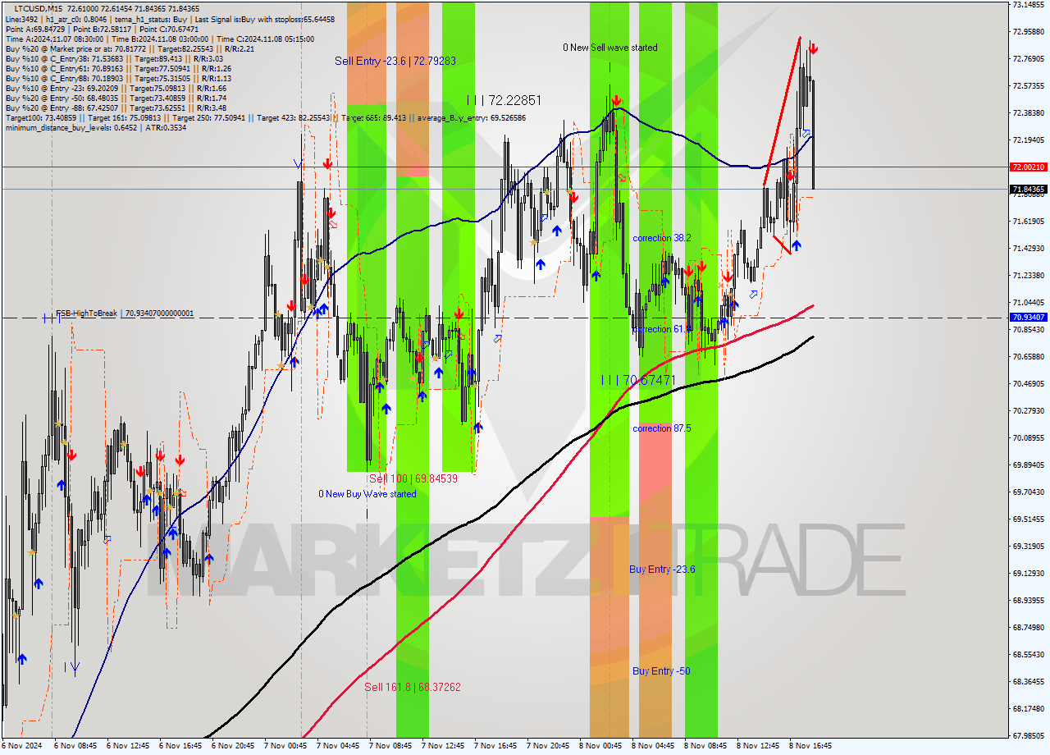Select the '| | | 70.67471' level label
This screenshot has height=755, width=1050.
tap(638, 380)
